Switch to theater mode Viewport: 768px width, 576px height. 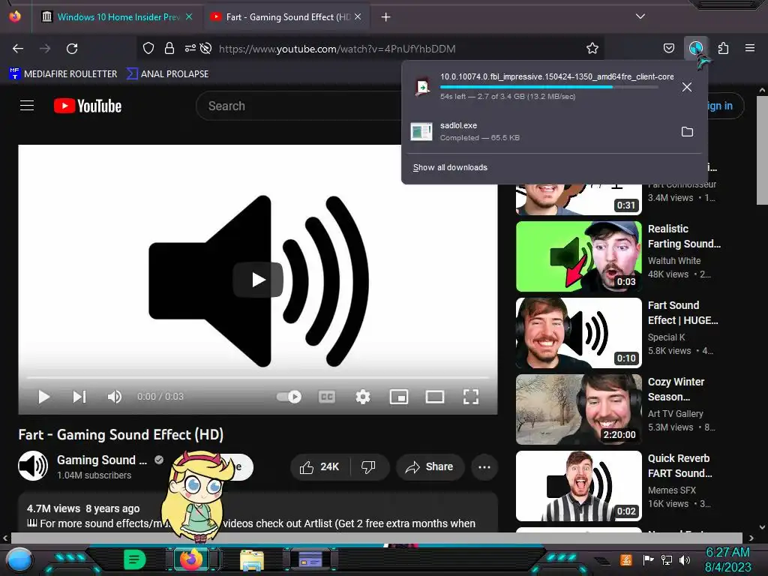click(x=435, y=397)
